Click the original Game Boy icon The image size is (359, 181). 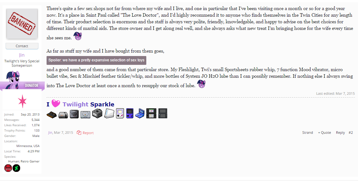[x=120, y=113]
